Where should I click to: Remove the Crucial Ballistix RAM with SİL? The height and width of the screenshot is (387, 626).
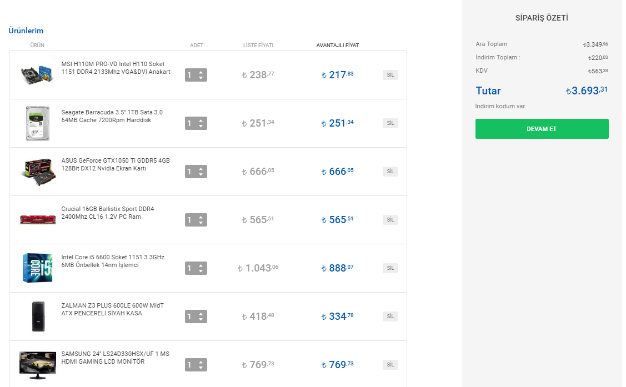click(x=390, y=220)
